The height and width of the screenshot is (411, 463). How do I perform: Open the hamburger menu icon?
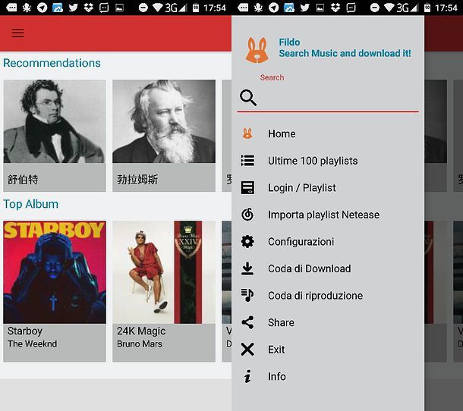(17, 33)
